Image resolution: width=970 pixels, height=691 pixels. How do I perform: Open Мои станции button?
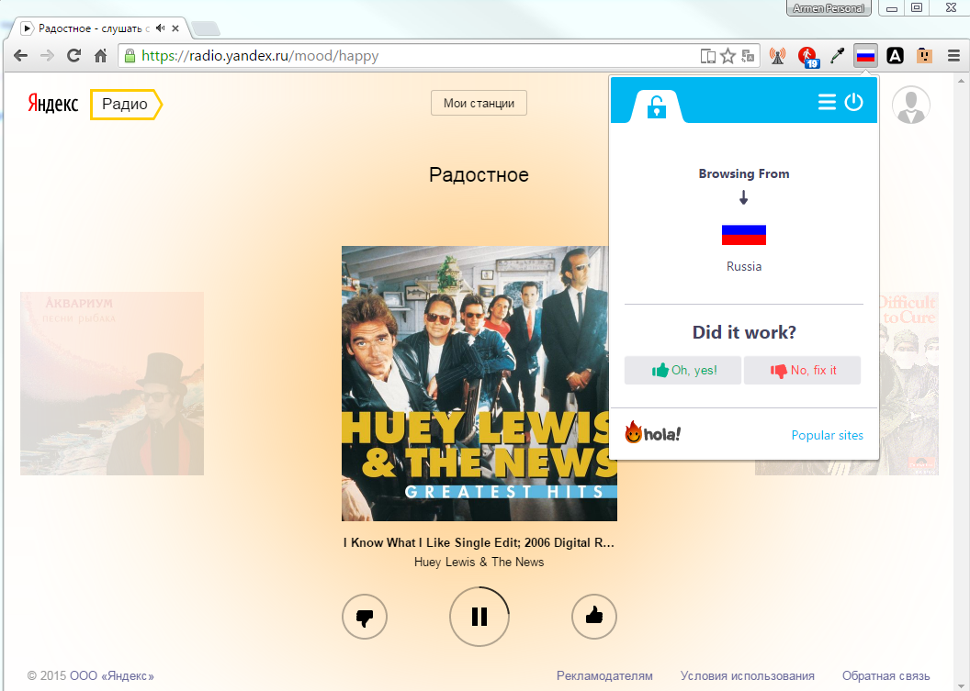coord(479,103)
